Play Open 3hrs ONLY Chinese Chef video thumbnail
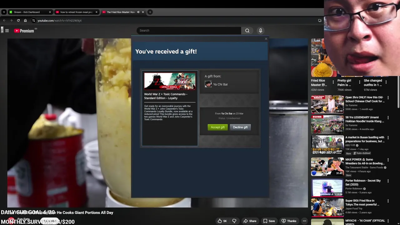Image resolution: width=400 pixels, height=225 pixels. click(x=327, y=104)
